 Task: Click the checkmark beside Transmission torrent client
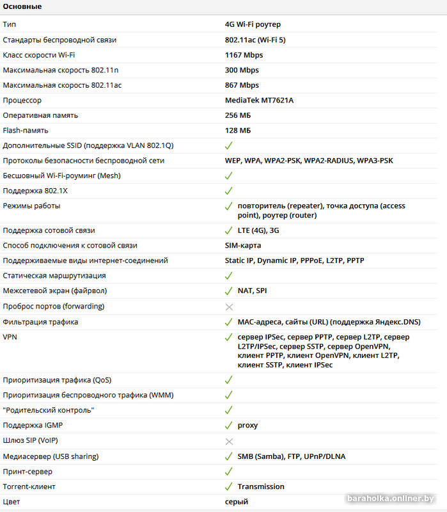[229, 486]
